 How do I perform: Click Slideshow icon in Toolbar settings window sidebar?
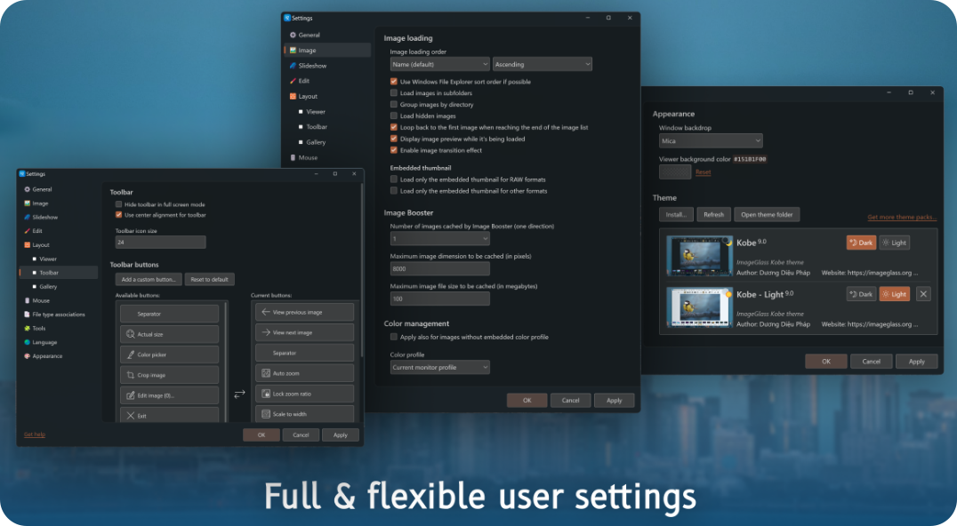(x=27, y=217)
